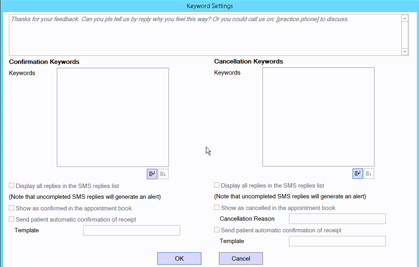Viewport: 419px width, 267px height.
Task: Click the "Confirmation Keywords" heading
Action: [x=44, y=62]
